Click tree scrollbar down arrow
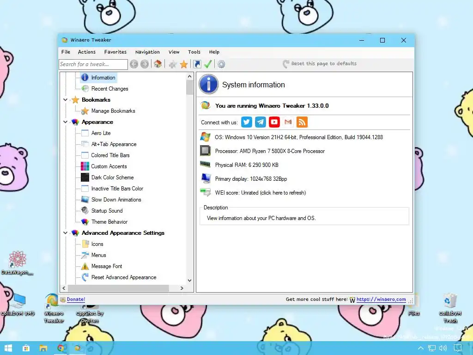The image size is (473, 355). tap(189, 281)
